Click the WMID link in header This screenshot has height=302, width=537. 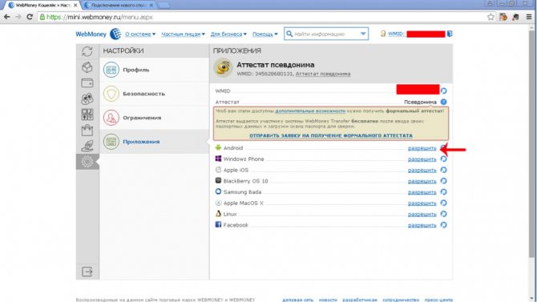pyautogui.click(x=396, y=34)
